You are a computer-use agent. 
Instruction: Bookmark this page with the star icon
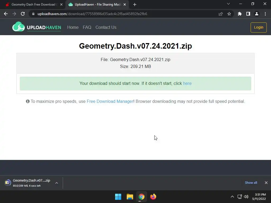click(229, 14)
